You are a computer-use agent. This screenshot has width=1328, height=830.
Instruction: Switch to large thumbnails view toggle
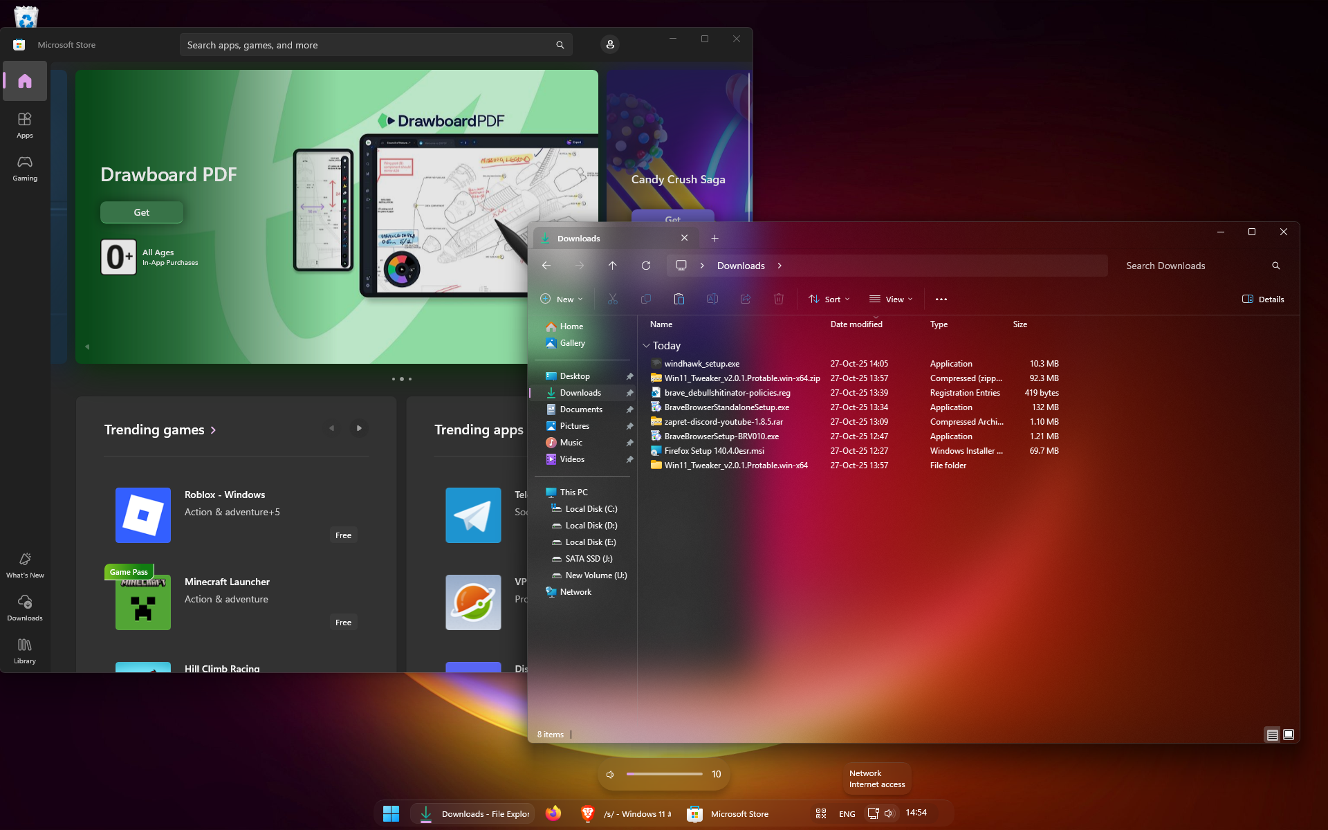(x=1289, y=735)
